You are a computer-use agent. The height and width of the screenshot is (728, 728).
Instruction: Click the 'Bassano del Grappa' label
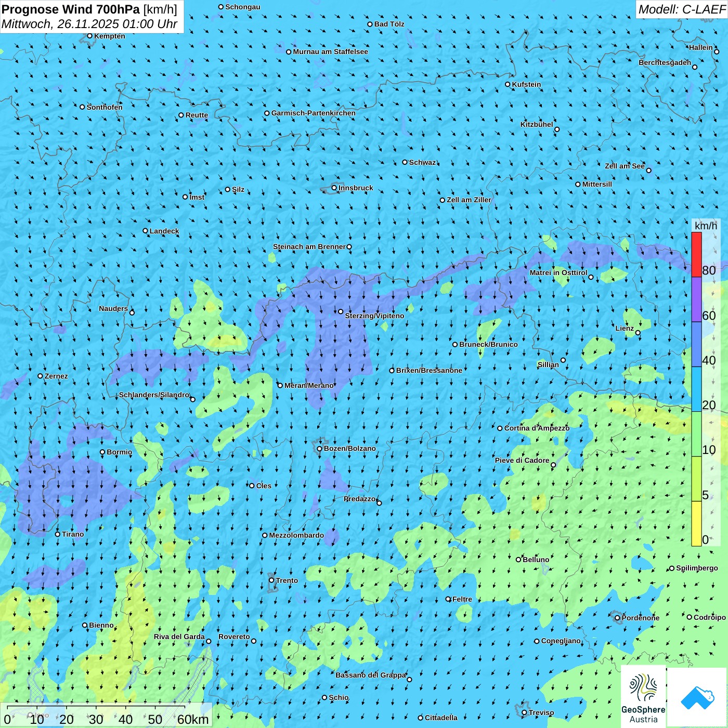coord(370,675)
